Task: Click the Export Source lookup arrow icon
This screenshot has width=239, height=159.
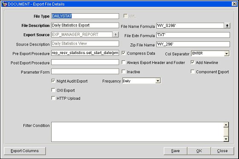Action: (x=115, y=35)
